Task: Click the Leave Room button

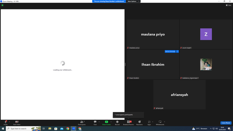Action: (226, 123)
